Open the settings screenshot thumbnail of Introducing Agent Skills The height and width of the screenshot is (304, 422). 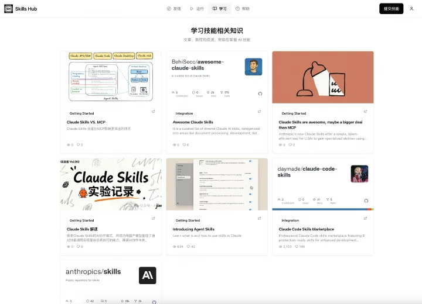tap(217, 184)
